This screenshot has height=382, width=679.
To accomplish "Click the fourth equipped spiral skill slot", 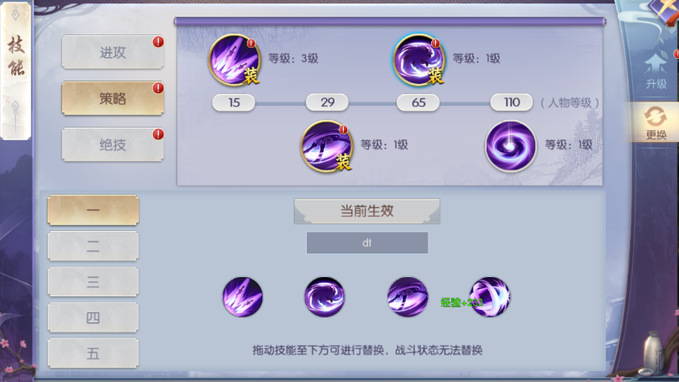I will [x=490, y=297].
